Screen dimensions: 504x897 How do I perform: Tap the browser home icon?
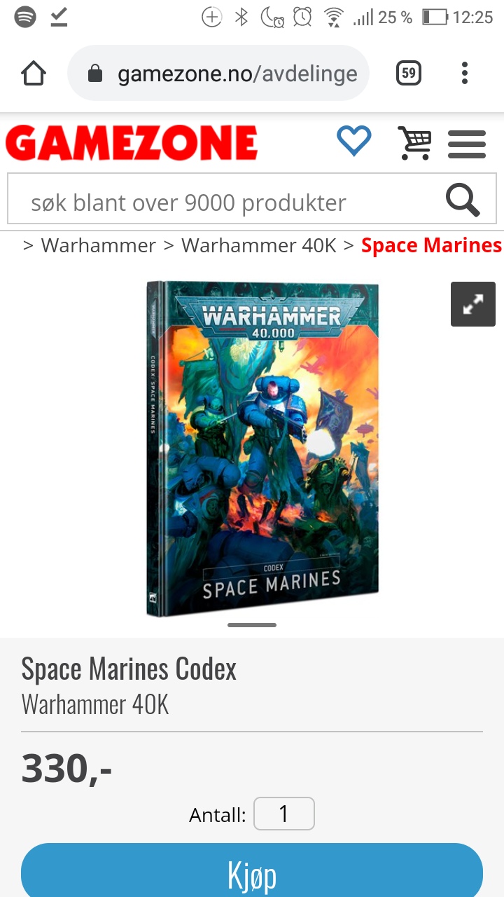34,73
